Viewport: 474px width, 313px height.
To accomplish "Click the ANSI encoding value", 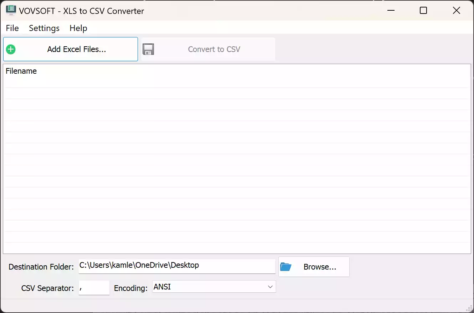I will click(162, 287).
